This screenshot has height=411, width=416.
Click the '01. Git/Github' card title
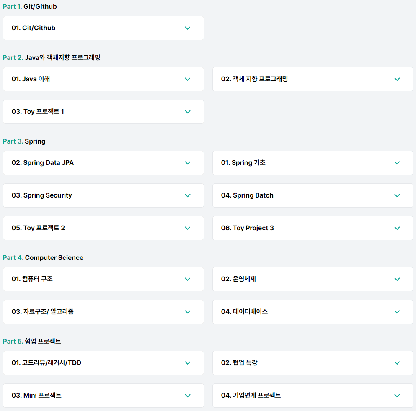click(x=34, y=28)
